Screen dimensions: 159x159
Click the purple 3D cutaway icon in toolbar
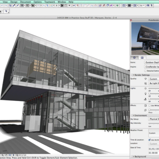tap(111, 6)
